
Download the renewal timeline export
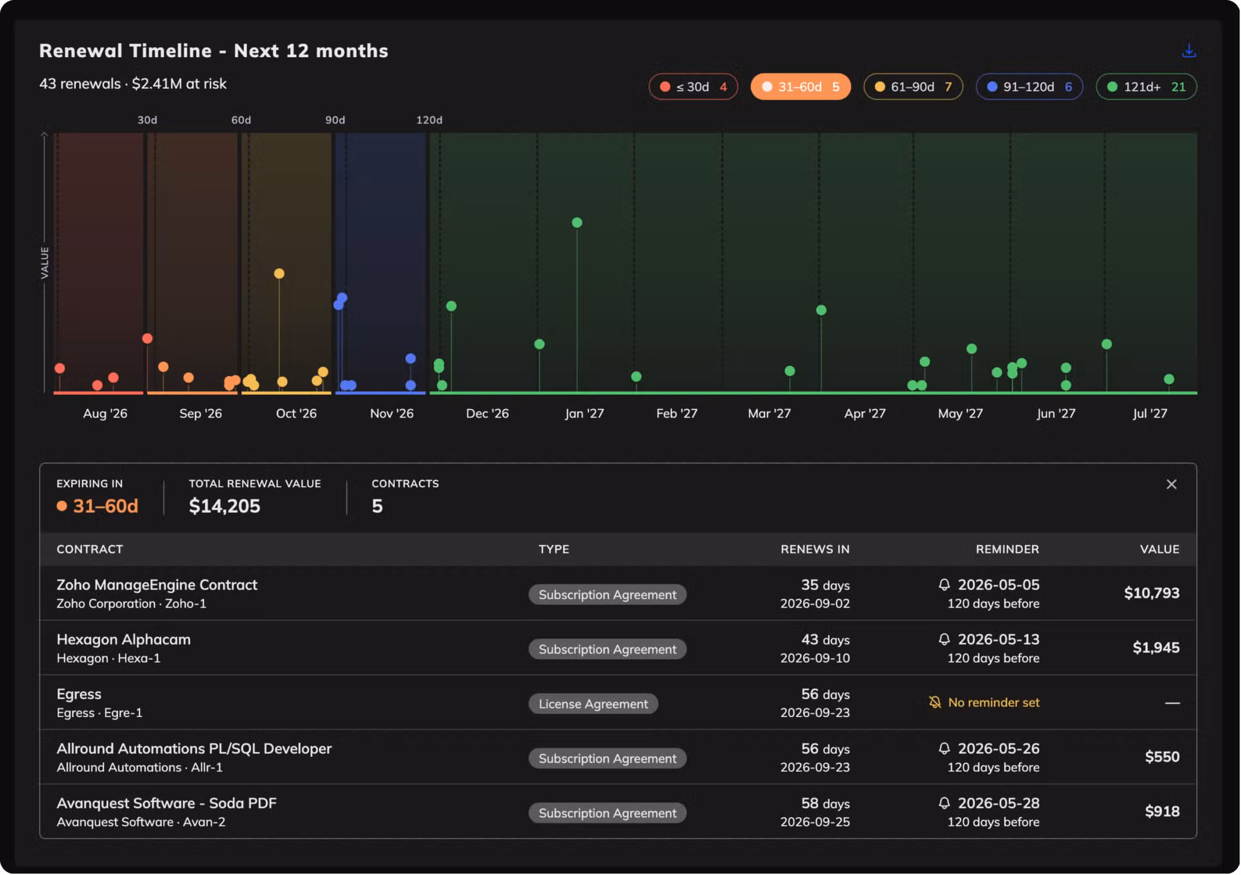click(1189, 50)
